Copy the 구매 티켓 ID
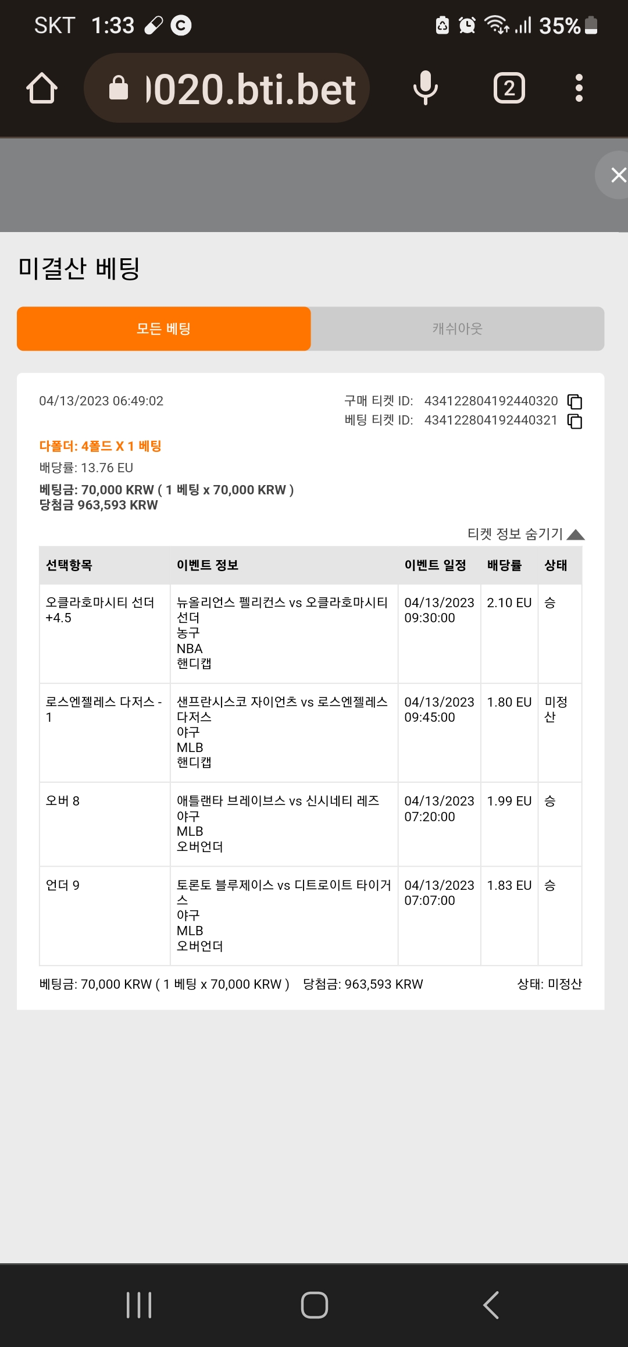The image size is (628, 1347). 575,402
